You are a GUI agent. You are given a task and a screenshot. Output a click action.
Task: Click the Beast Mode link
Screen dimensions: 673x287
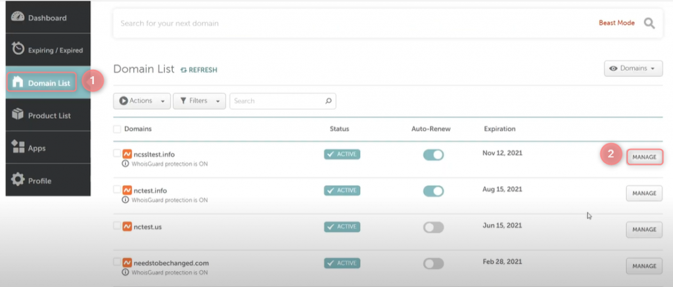[x=616, y=23]
